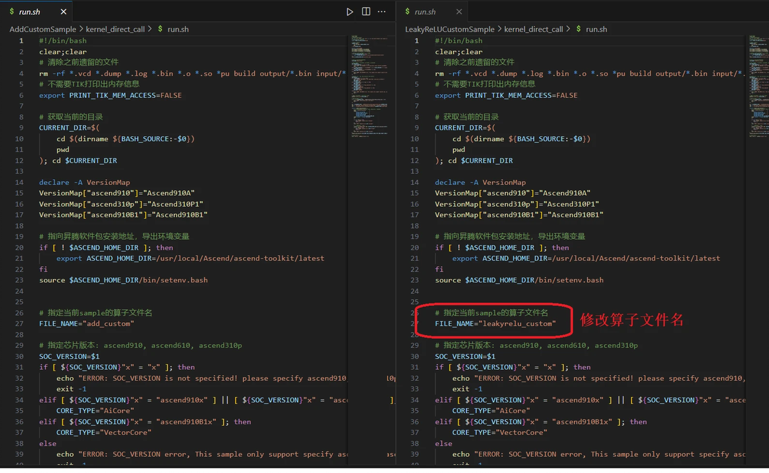Viewport: 769px width, 473px height.
Task: Click line number 1 in the LeakyReLUCustomSample editor
Action: pyautogui.click(x=416, y=41)
